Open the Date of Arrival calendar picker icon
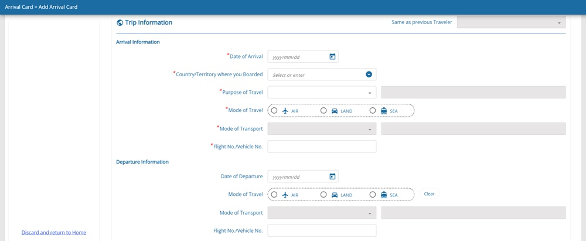Image resolution: width=586 pixels, height=241 pixels. [332, 56]
